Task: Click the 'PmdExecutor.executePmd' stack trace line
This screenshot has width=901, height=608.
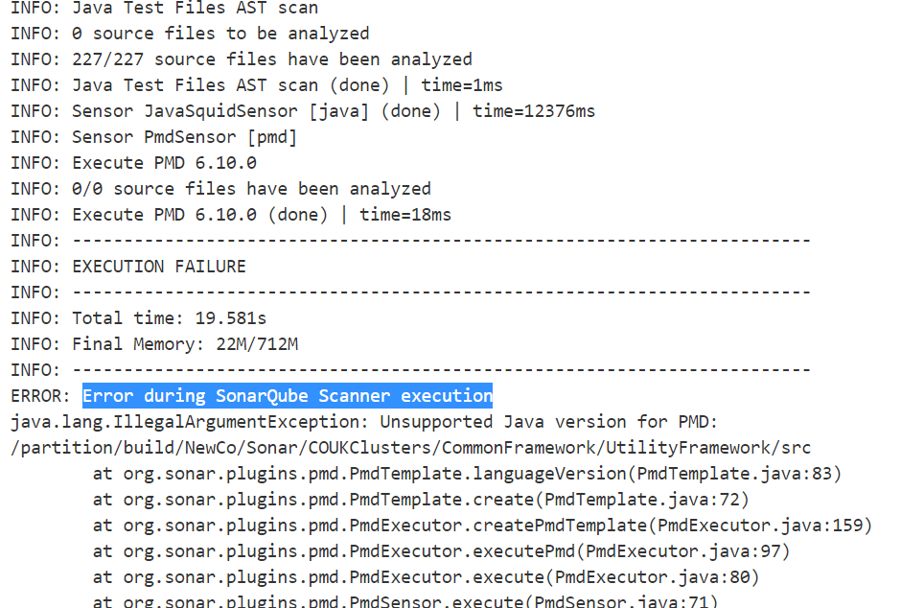Action: (x=441, y=550)
